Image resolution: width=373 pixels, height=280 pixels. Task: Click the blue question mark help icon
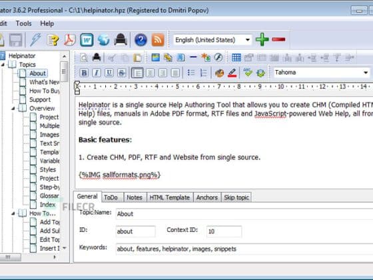click(x=141, y=40)
